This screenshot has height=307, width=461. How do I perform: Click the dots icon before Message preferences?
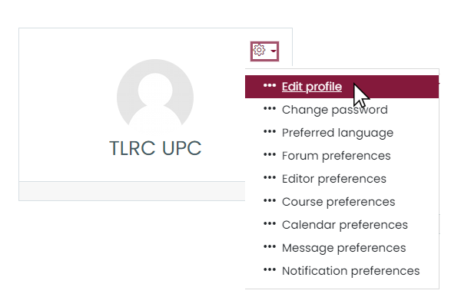click(x=270, y=247)
